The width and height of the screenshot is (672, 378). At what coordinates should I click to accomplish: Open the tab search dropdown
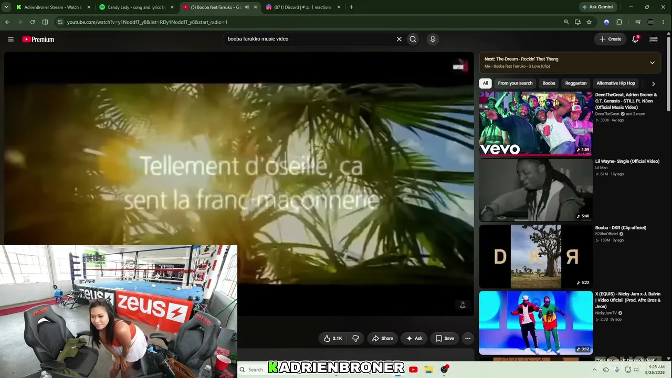click(x=7, y=7)
